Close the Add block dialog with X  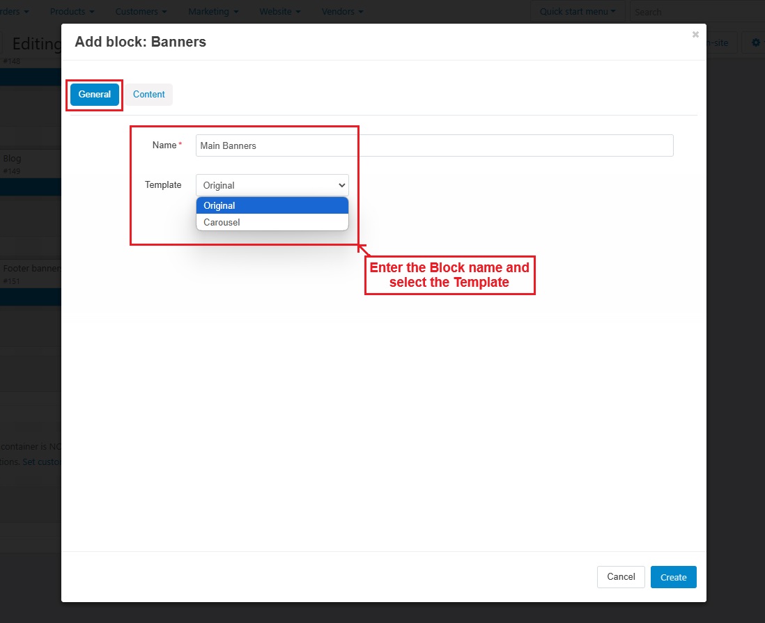pyautogui.click(x=695, y=34)
